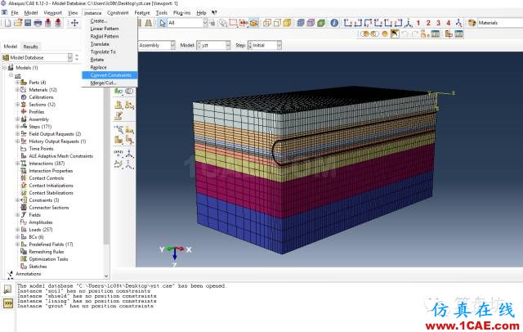Click the green shaded render style cube
The image size is (523, 332).
point(321,23)
